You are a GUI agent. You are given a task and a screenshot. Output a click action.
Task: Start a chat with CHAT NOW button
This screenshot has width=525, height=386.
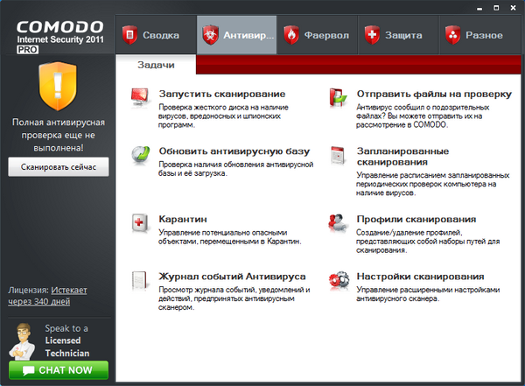click(59, 370)
